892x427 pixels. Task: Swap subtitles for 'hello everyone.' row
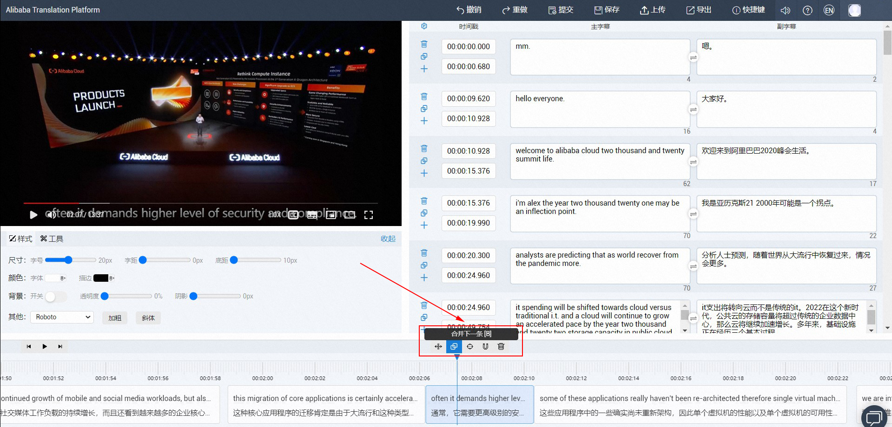693,110
